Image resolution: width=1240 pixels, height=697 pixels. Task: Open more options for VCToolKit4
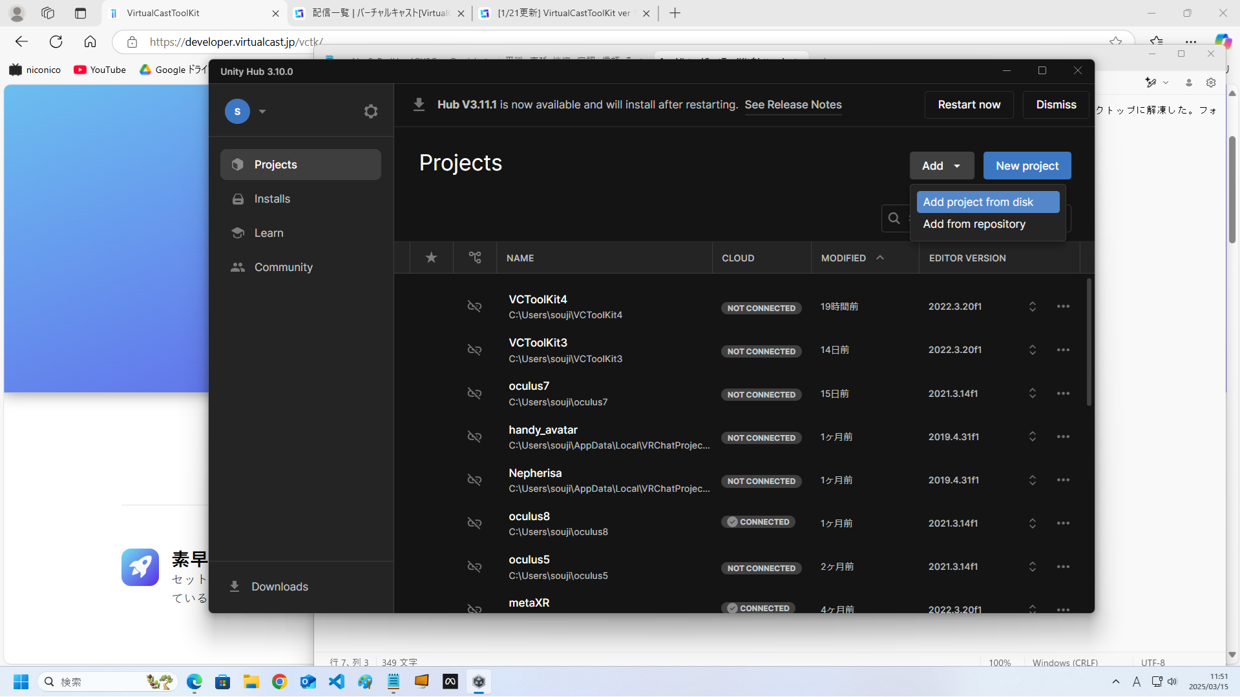point(1063,307)
